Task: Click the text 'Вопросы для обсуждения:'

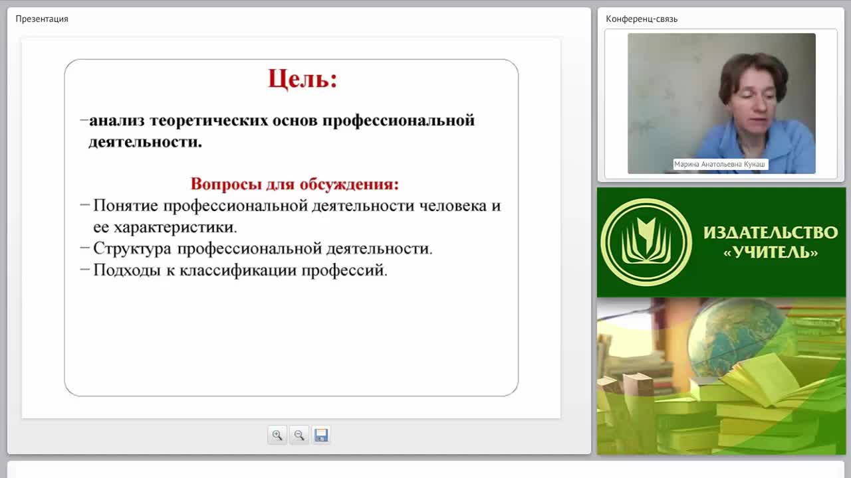Action: 295,183
